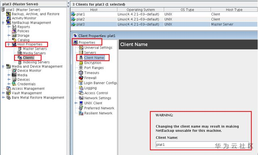Click the Indexing Servers icon
Viewport: 258px width, 155px height.
(x=20, y=62)
